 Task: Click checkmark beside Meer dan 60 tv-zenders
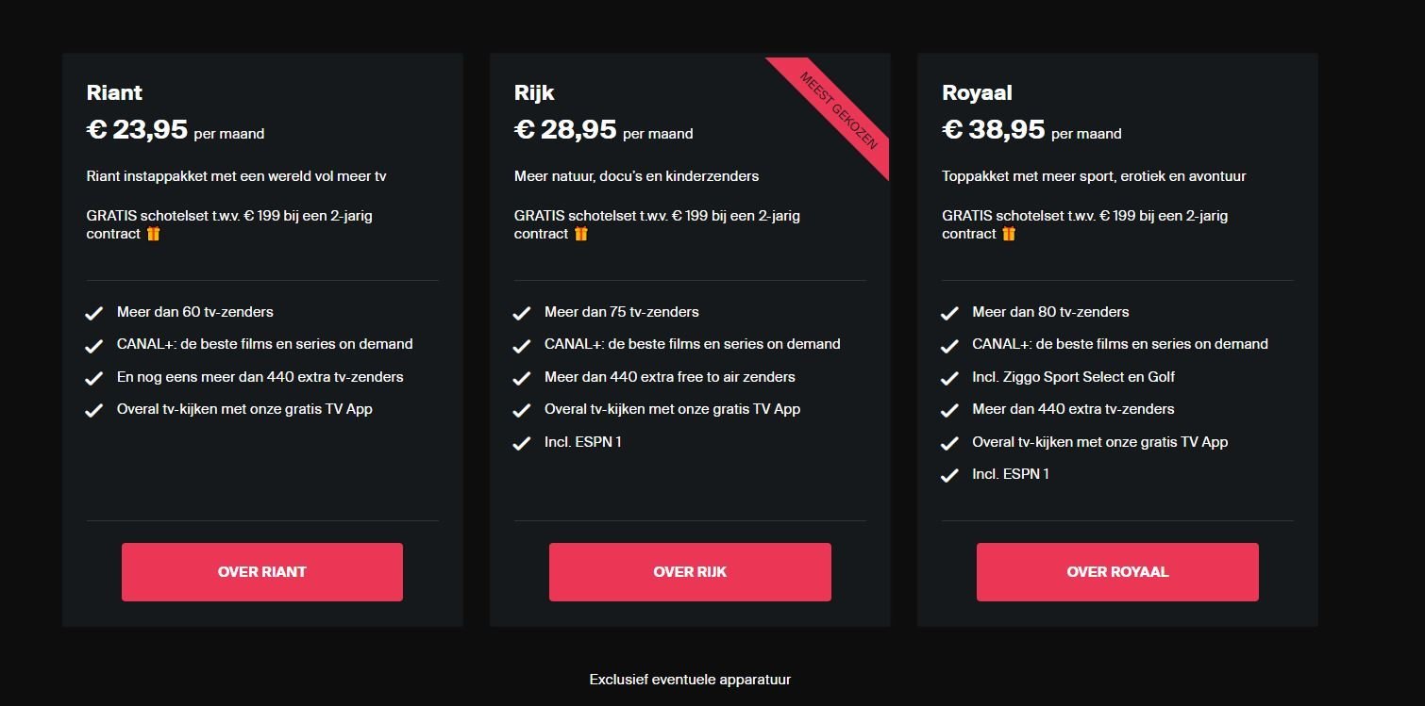tap(93, 313)
